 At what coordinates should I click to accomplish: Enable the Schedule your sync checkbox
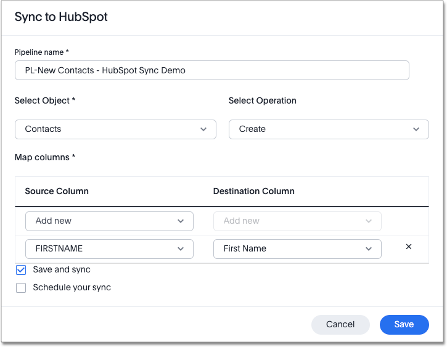coord(21,288)
